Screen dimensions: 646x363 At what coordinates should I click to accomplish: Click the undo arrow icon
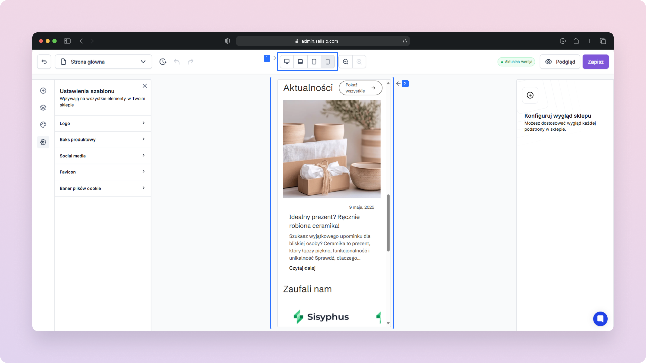pyautogui.click(x=177, y=62)
